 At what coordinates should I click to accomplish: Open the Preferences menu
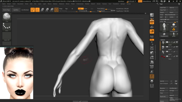80,4
